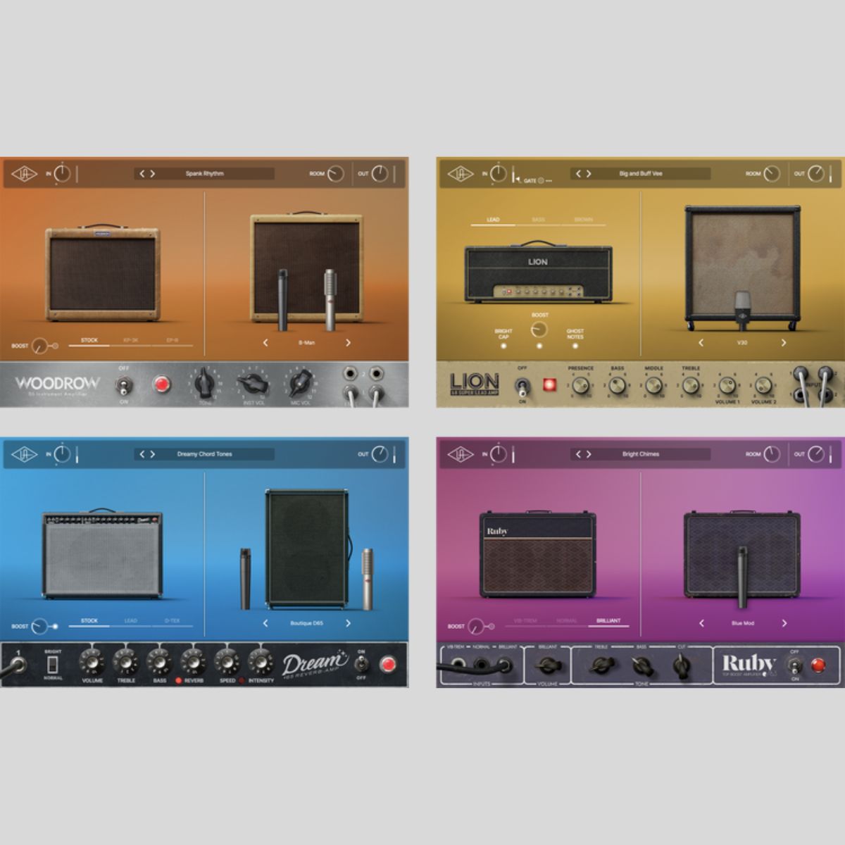Select the STOCK tab in Woodrow
Viewport: 845px width, 845px height.
[89, 340]
